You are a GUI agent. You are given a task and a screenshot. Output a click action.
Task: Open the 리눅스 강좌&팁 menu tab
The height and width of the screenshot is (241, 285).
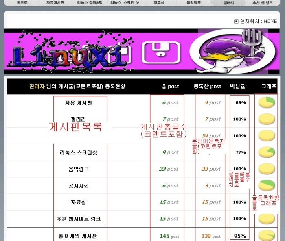pyautogui.click(x=90, y=2)
